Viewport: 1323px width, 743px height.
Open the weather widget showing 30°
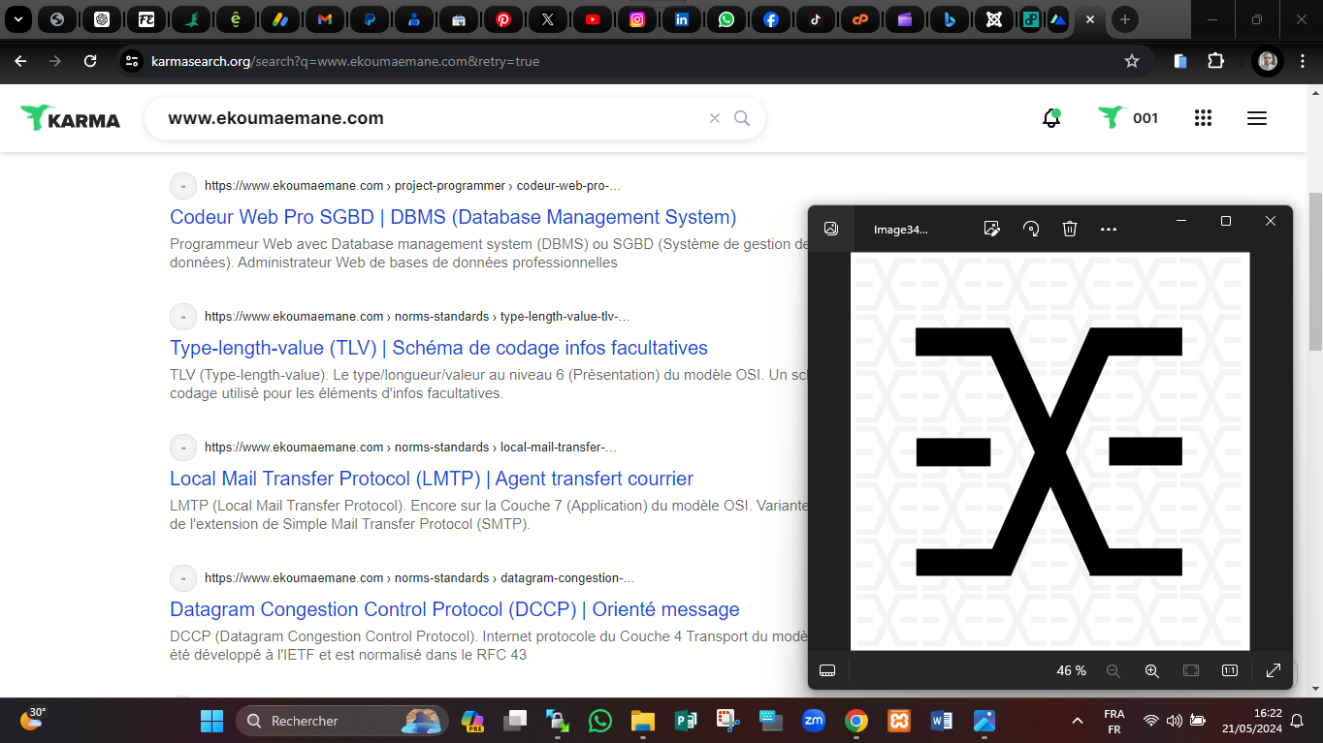coord(32,719)
